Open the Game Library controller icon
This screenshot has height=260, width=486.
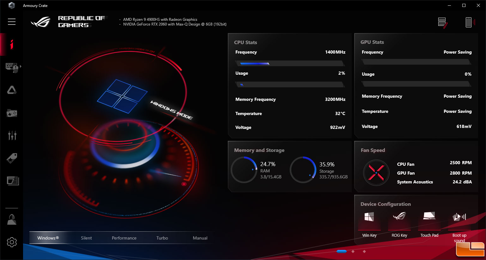coord(12,113)
